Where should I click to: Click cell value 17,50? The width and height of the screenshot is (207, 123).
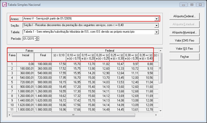(x=59, y=64)
